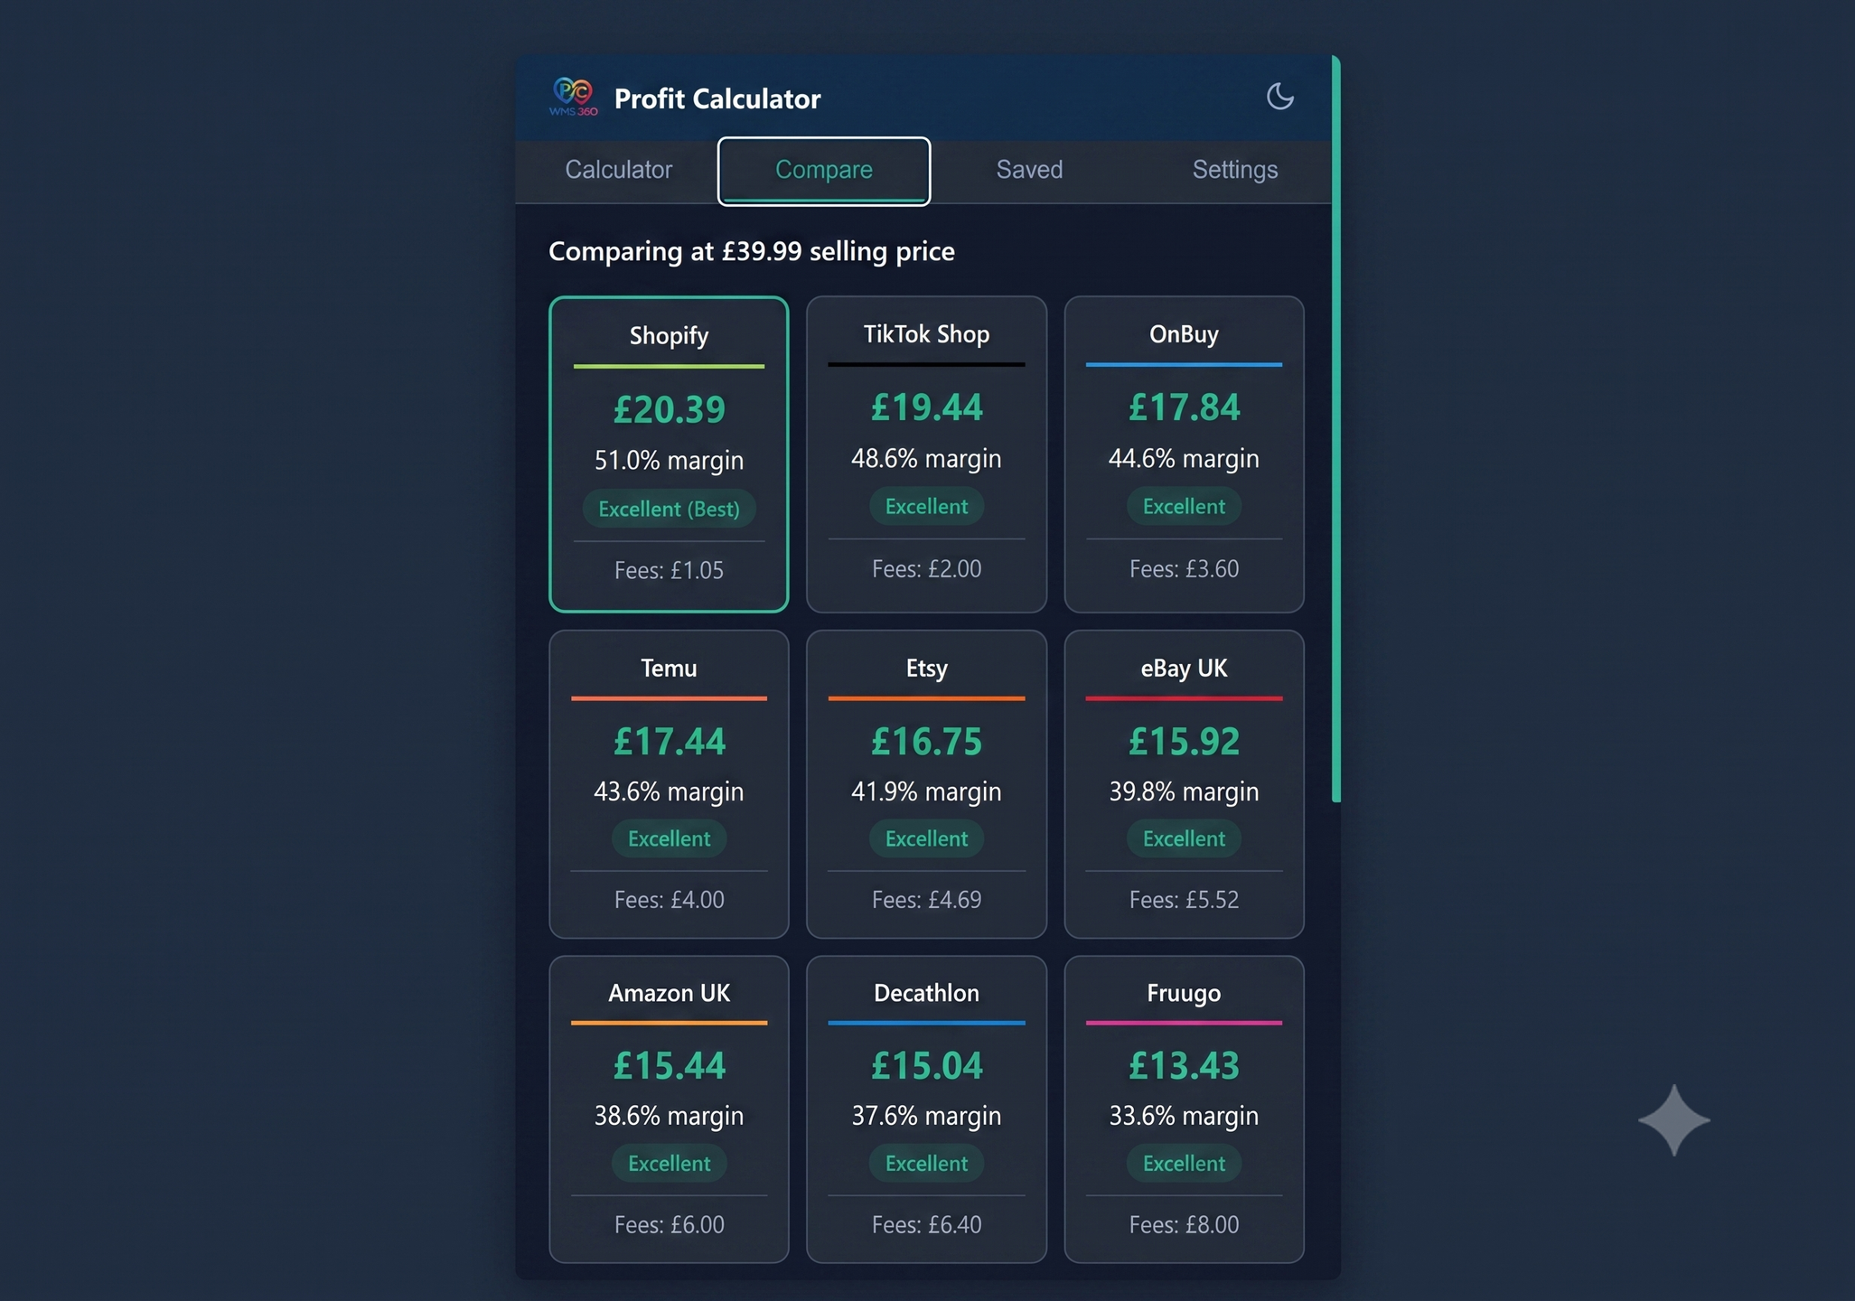Select the Shopify comparison card
The image size is (1855, 1301).
pyautogui.click(x=669, y=454)
